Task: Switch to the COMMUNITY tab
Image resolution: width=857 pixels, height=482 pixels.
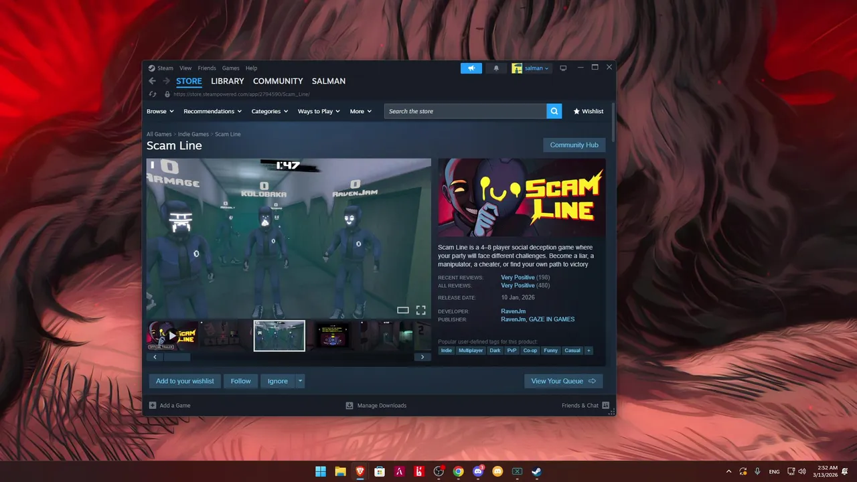Action: [x=278, y=81]
